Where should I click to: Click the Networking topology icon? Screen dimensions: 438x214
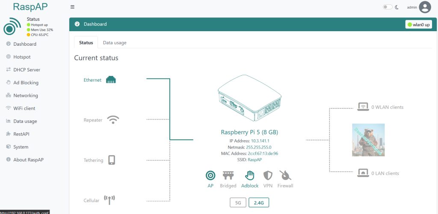(x=8, y=95)
